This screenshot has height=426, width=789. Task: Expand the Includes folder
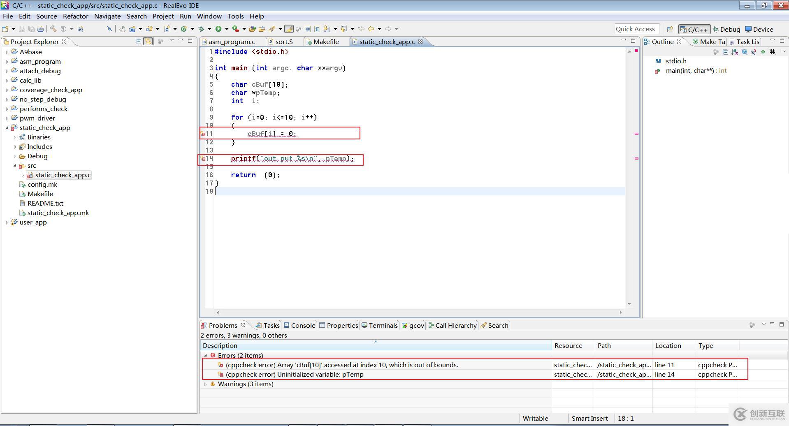15,147
